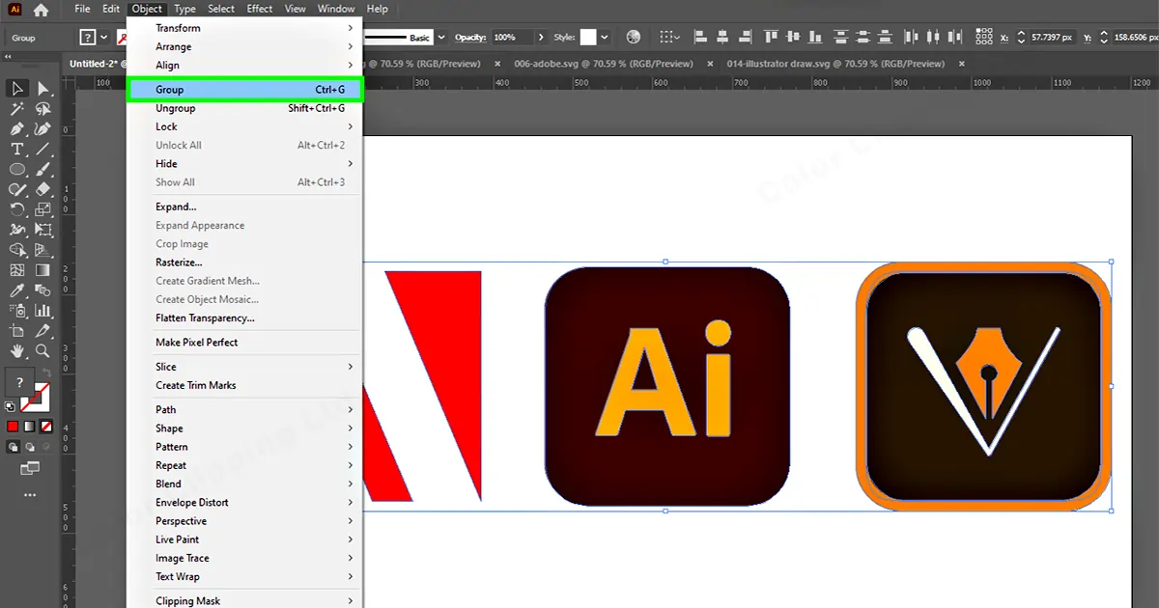Viewport: 1159px width, 608px height.
Task: Change Screen Mode button
Action: pos(30,468)
